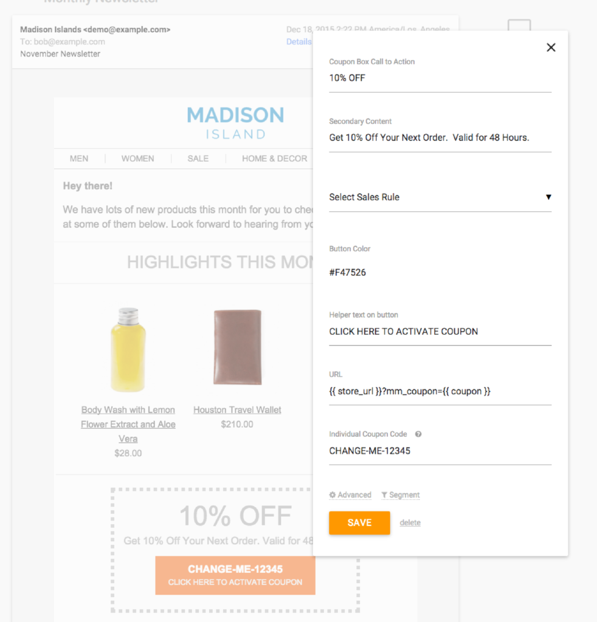This screenshot has height=622, width=597.
Task: Click the Body Wash bottle image
Action: click(x=128, y=349)
